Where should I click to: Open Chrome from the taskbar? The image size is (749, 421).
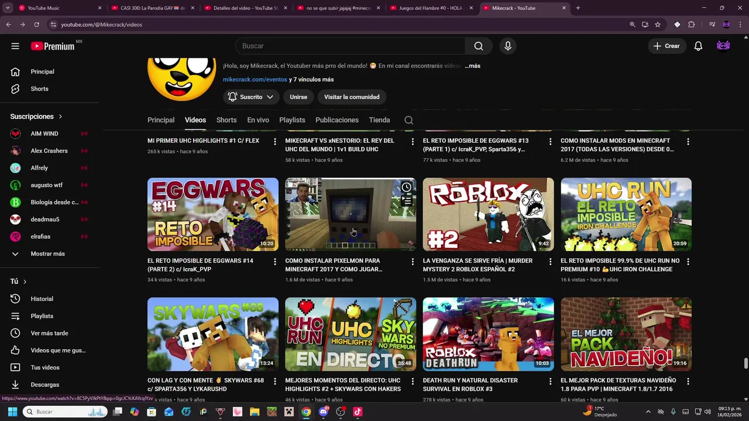click(x=306, y=412)
